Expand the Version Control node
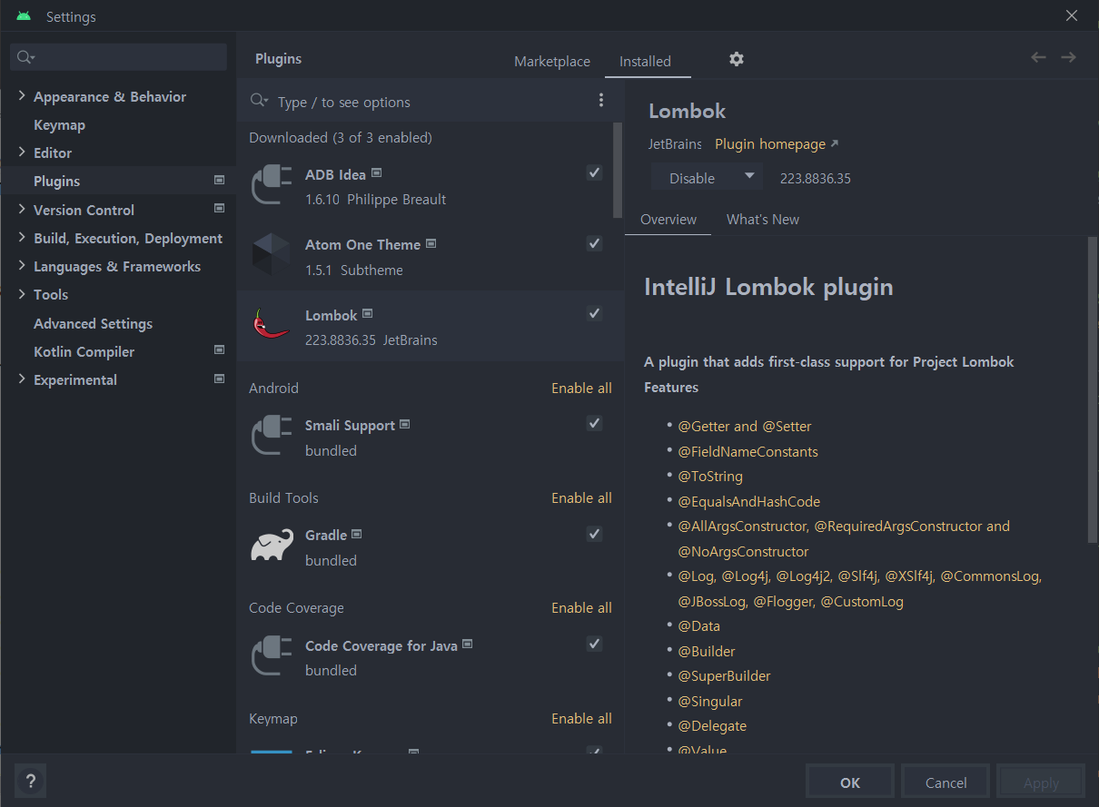This screenshot has width=1099, height=807. point(22,209)
